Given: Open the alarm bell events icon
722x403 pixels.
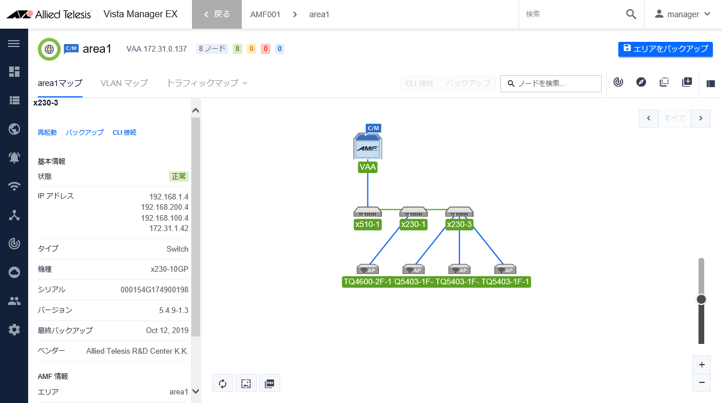Looking at the screenshot, I should (14, 157).
